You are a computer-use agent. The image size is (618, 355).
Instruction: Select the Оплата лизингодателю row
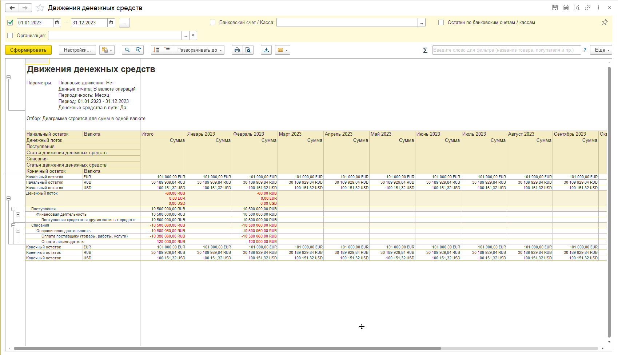tap(63, 242)
